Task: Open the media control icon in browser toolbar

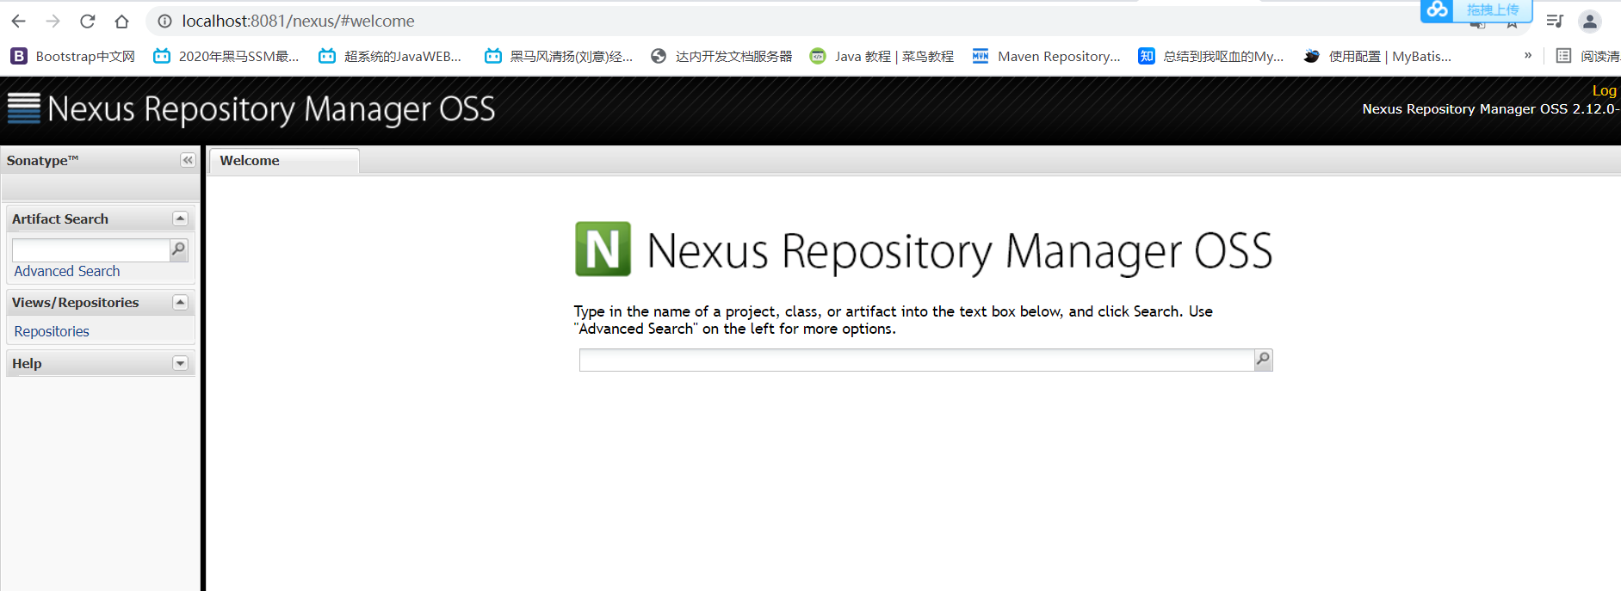Action: (1554, 21)
